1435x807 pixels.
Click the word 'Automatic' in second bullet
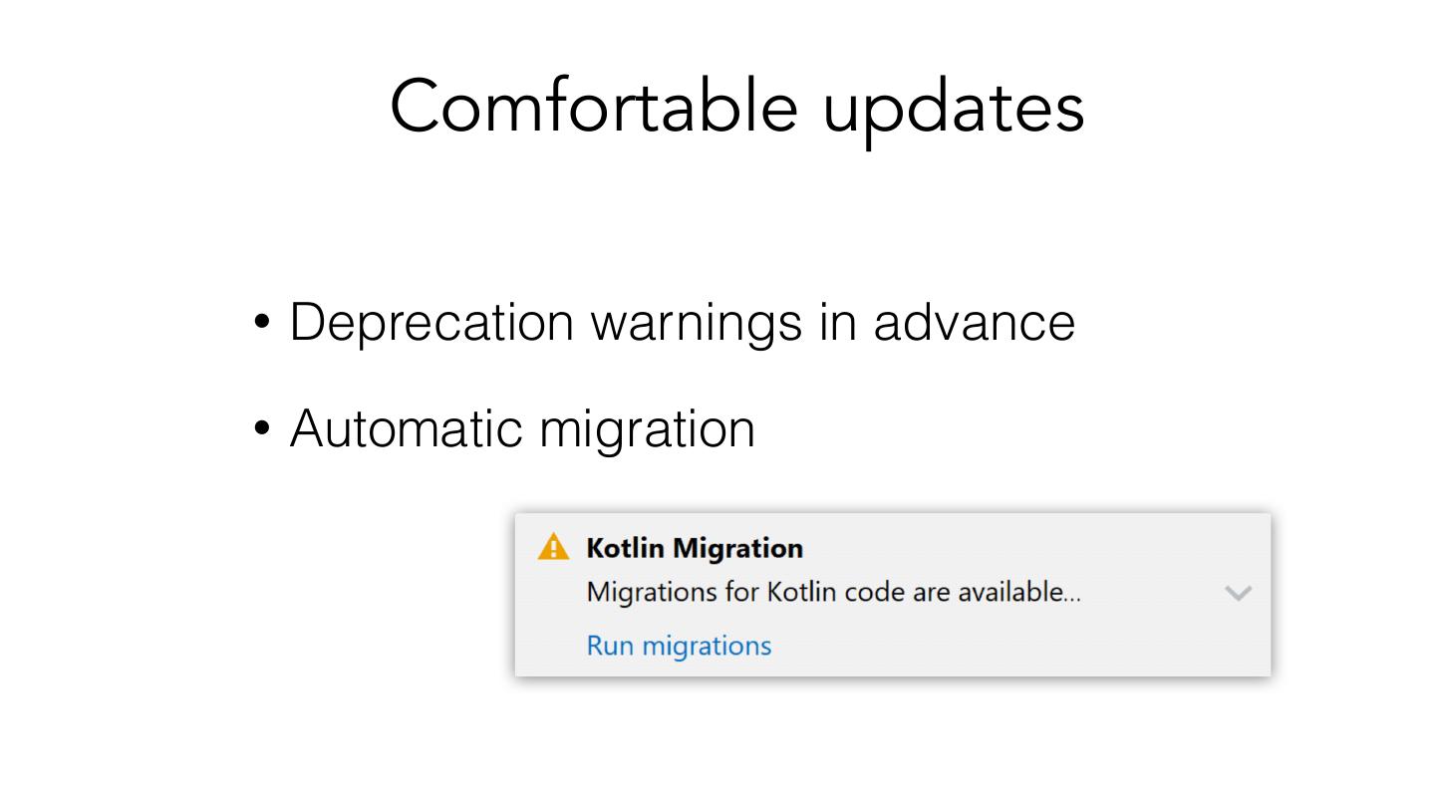(x=406, y=429)
